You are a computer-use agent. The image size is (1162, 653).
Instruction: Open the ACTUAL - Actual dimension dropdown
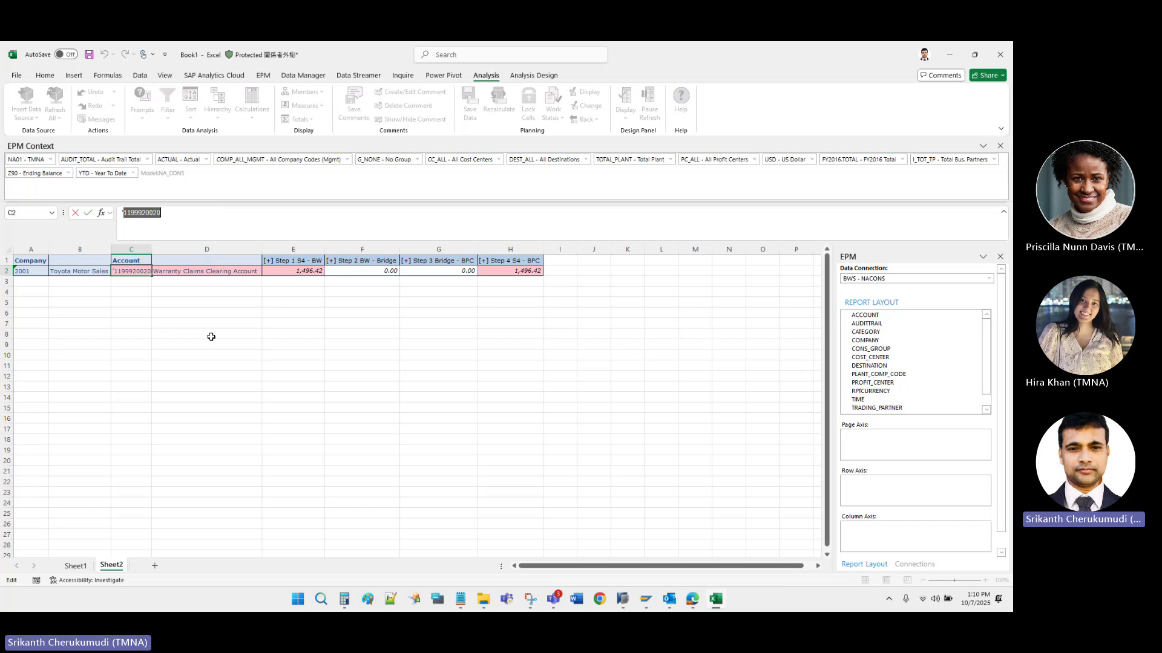[x=206, y=159]
